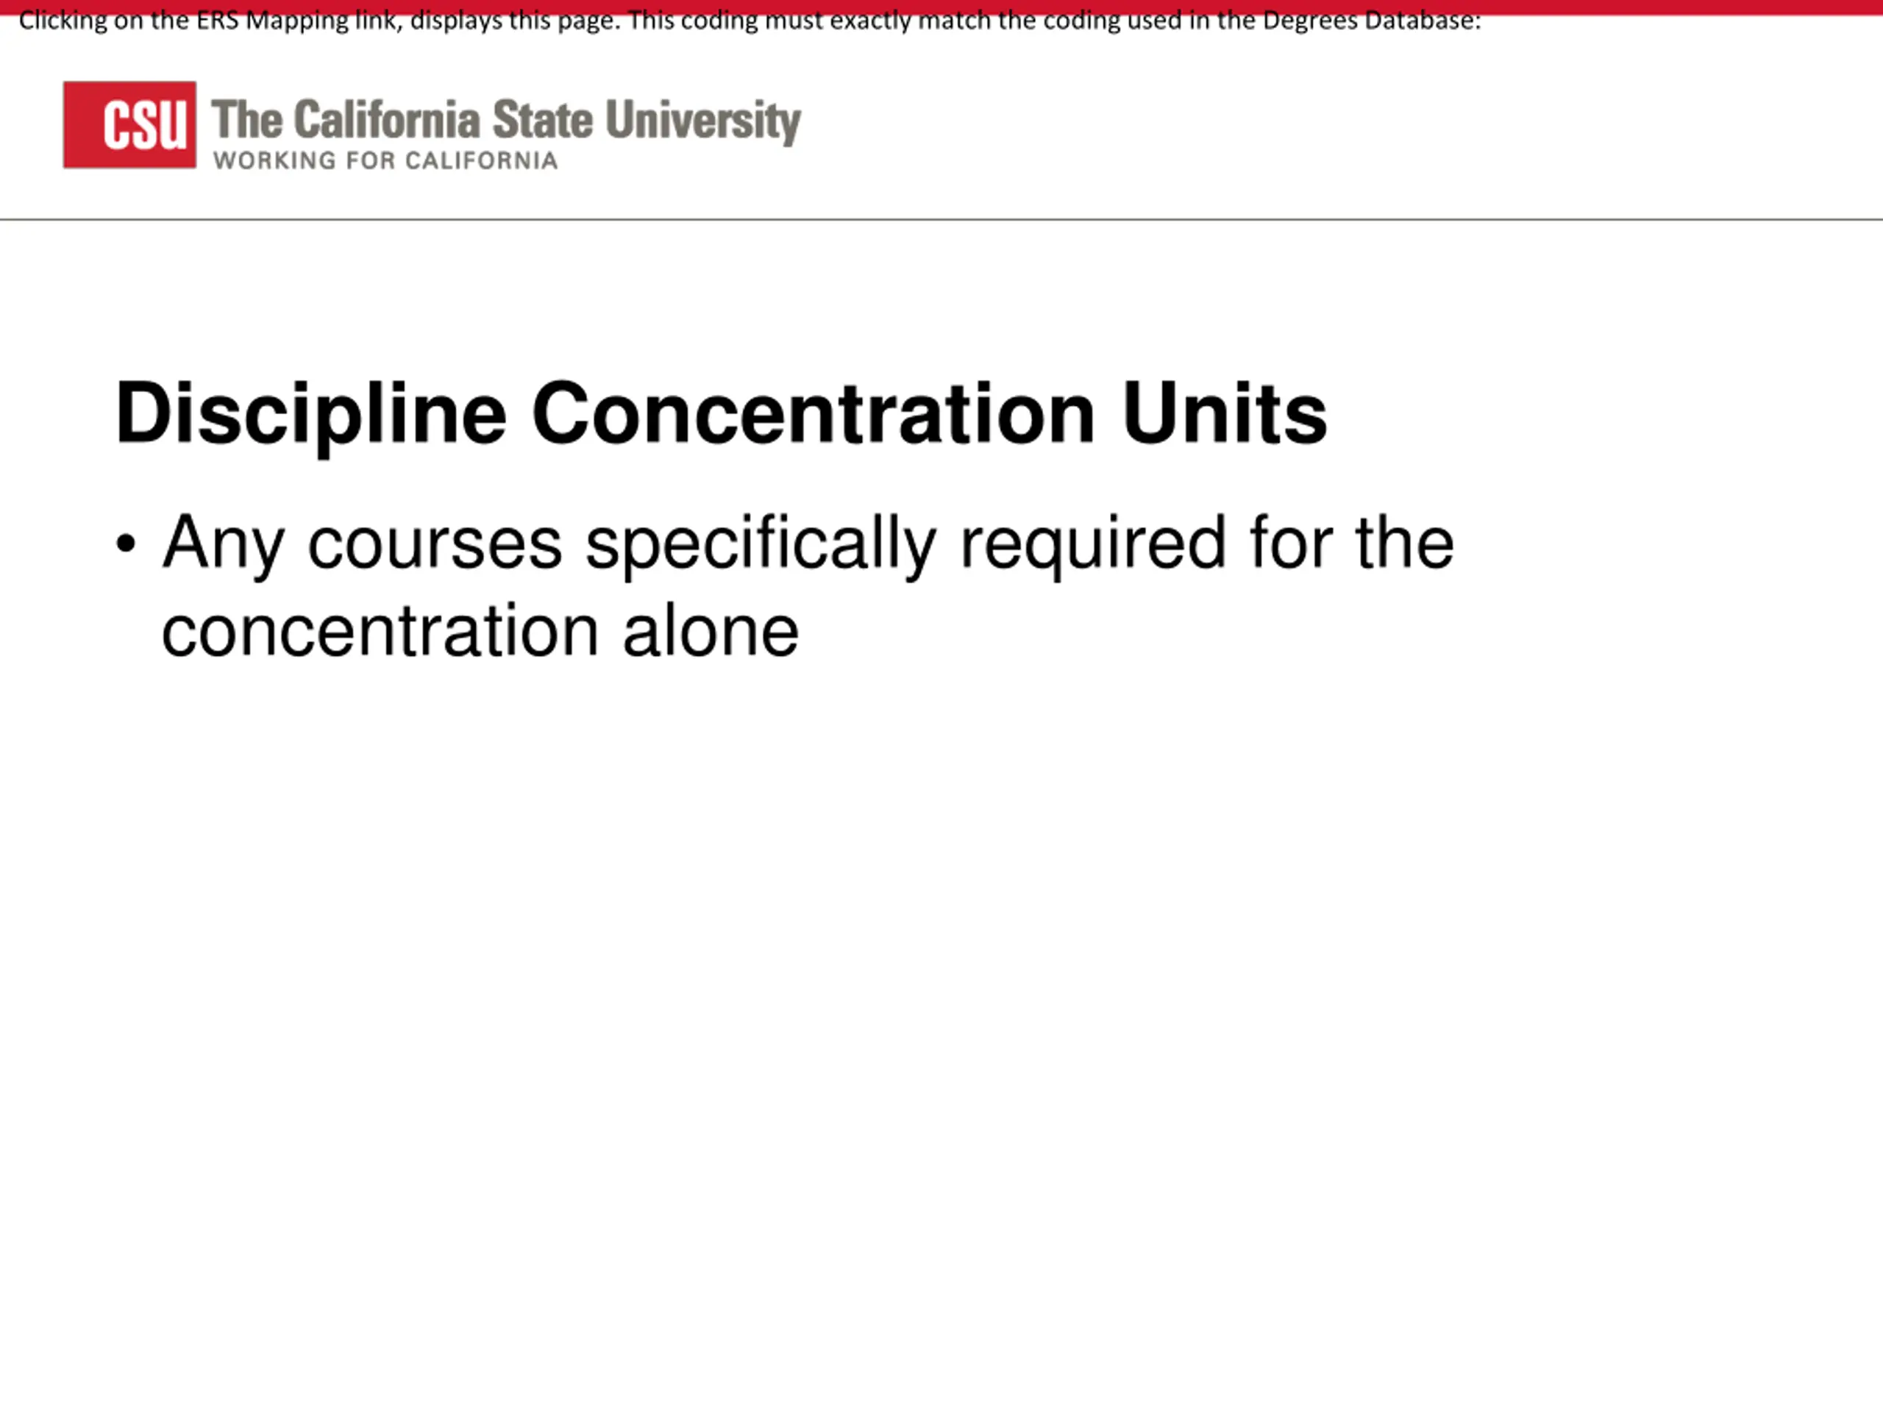Click the word "Units" in the title
Image resolution: width=1883 pixels, height=1412 pixels.
click(1225, 413)
